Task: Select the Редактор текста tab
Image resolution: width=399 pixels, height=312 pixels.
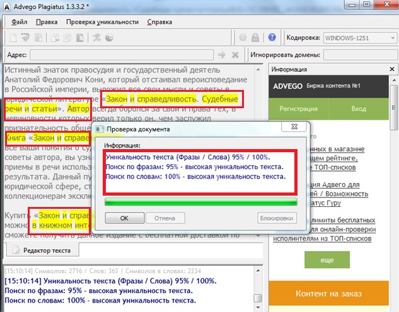Action: tap(42, 250)
